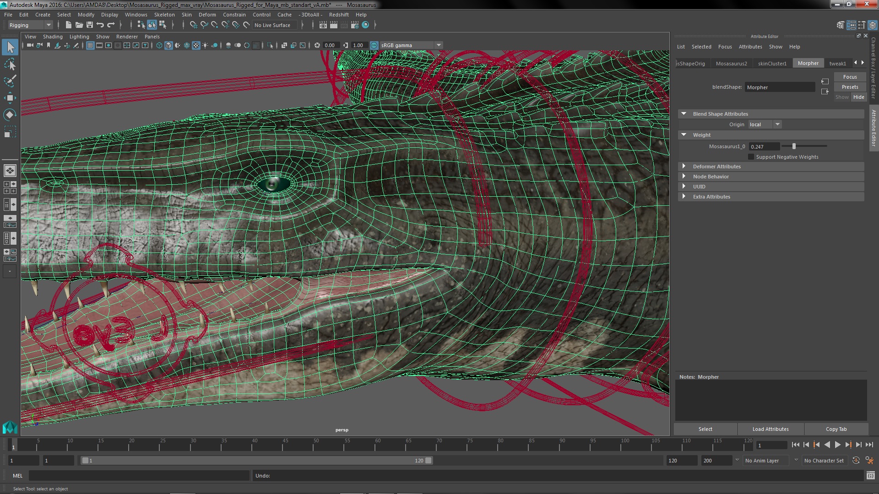Toggle the viewport grid icon
This screenshot has height=494, width=879.
click(90, 45)
